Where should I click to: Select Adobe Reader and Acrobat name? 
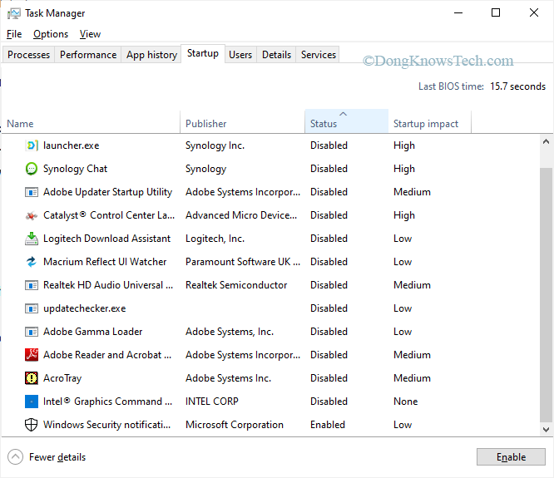[x=107, y=355]
